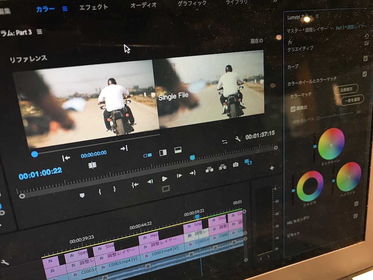Toggle the クリエイティブ section checkbox
This screenshot has width=373, height=280.
point(366,58)
